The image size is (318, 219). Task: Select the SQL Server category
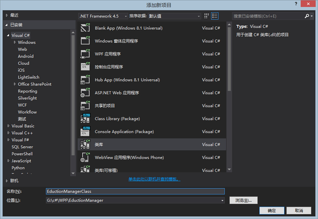22,147
